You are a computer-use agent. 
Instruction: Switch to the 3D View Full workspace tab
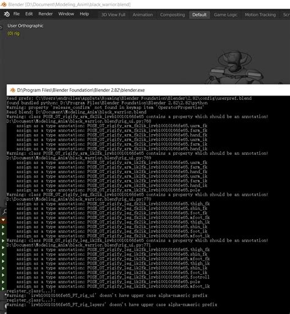point(113,15)
